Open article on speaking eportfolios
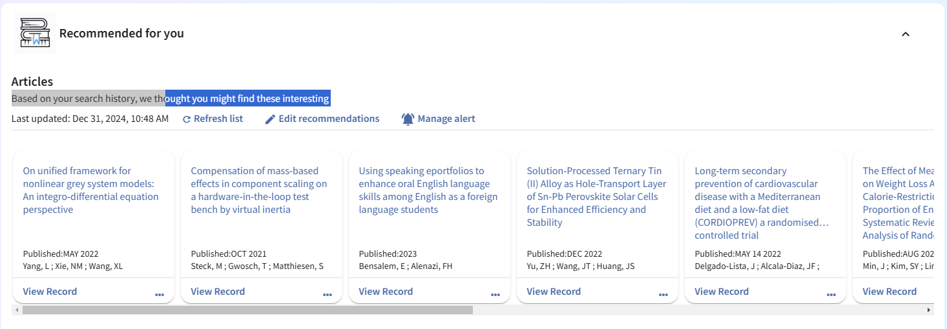This screenshot has width=947, height=329. click(x=428, y=190)
